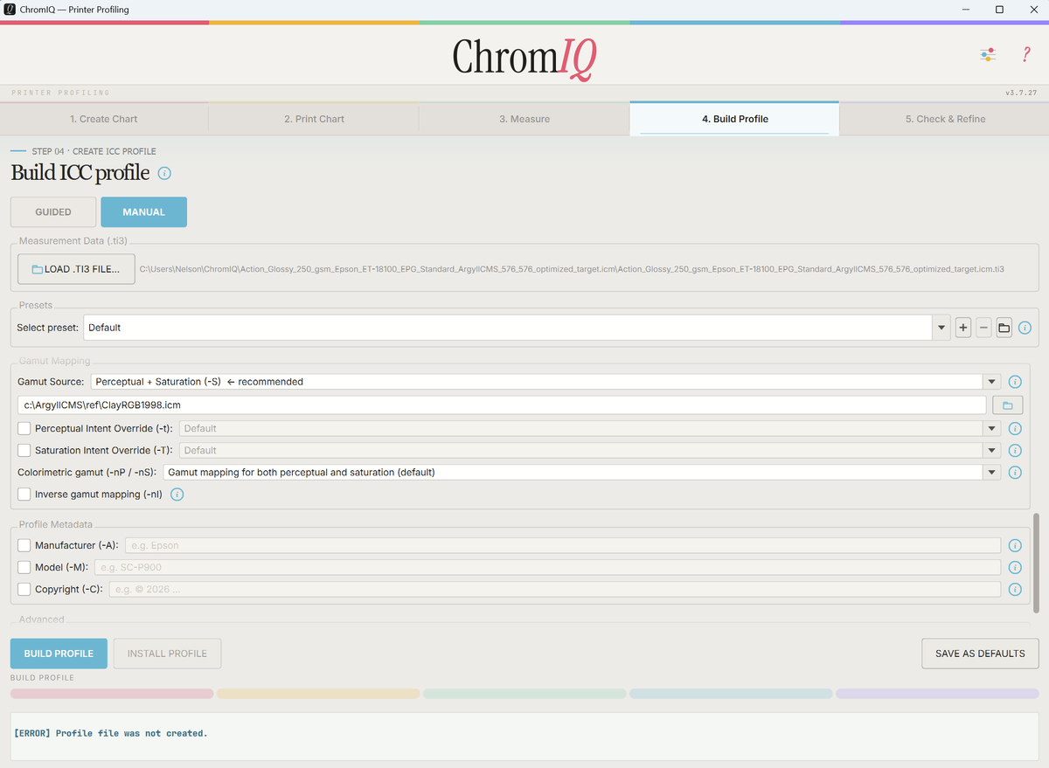Click the green build progress segment
Screen dimensions: 1049x768
coord(524,694)
